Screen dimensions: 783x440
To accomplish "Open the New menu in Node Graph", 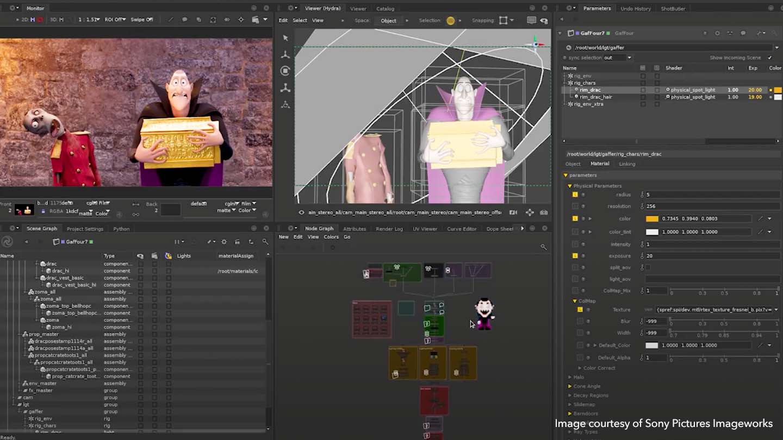I will pyautogui.click(x=283, y=237).
